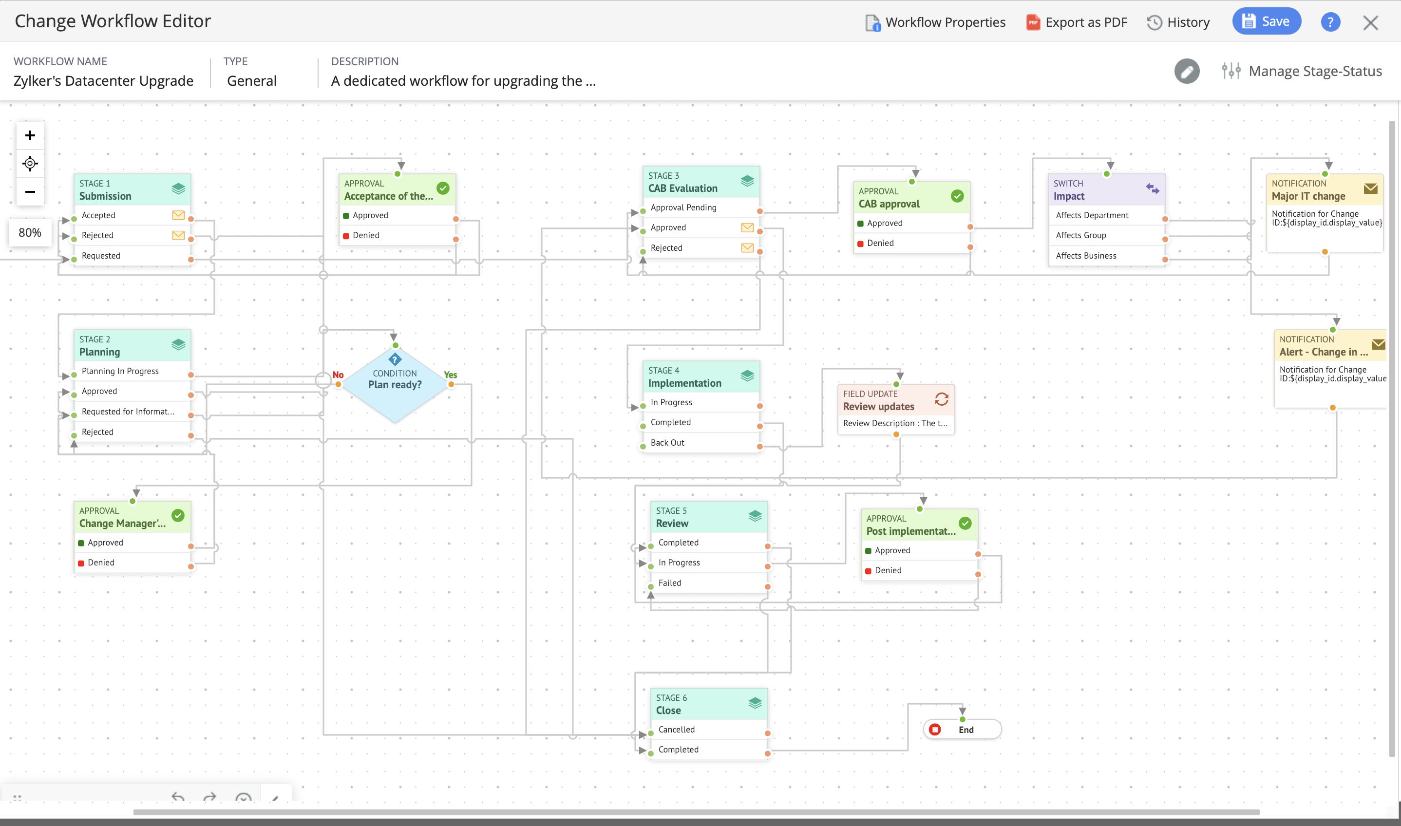This screenshot has height=826, width=1401.
Task: Export the workflow as PDF
Action: tap(1077, 22)
